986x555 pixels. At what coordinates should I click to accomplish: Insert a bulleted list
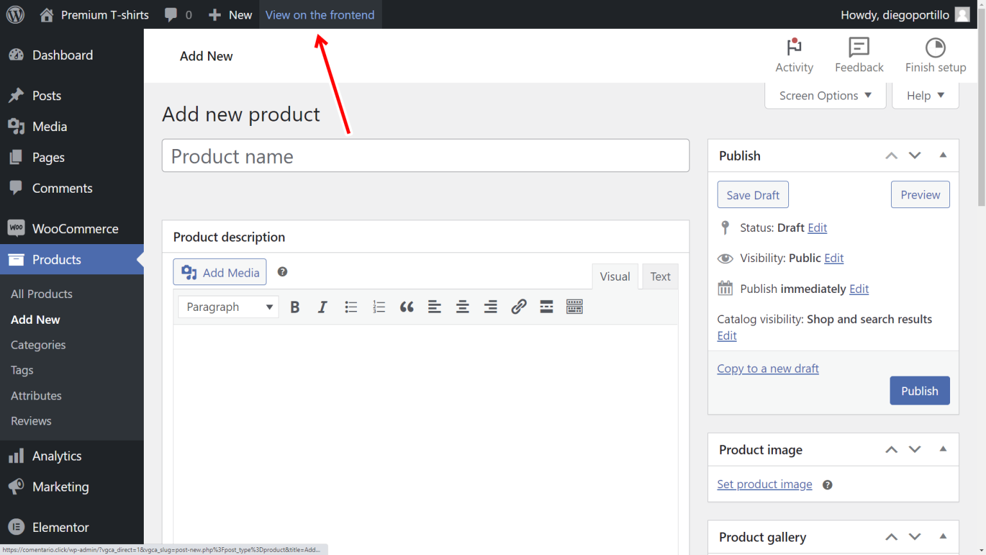point(350,306)
